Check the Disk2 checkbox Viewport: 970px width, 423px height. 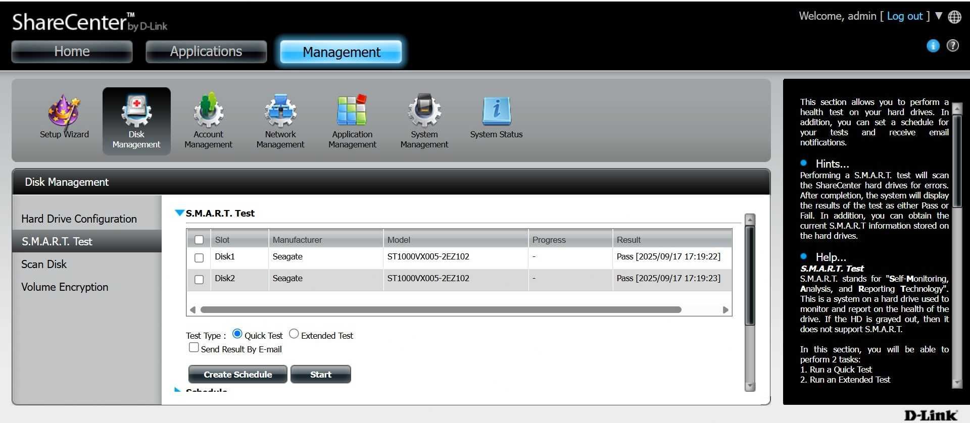[199, 279]
